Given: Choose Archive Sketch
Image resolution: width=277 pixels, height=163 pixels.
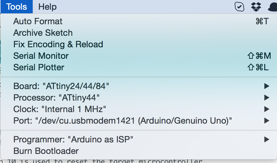Looking at the screenshot, I should point(138,33).
